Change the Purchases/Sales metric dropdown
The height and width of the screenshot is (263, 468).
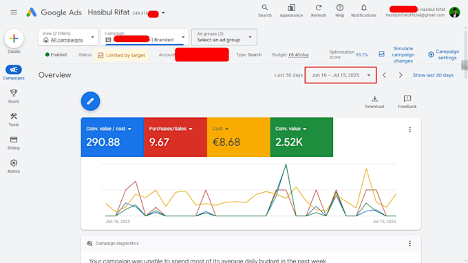coord(171,129)
